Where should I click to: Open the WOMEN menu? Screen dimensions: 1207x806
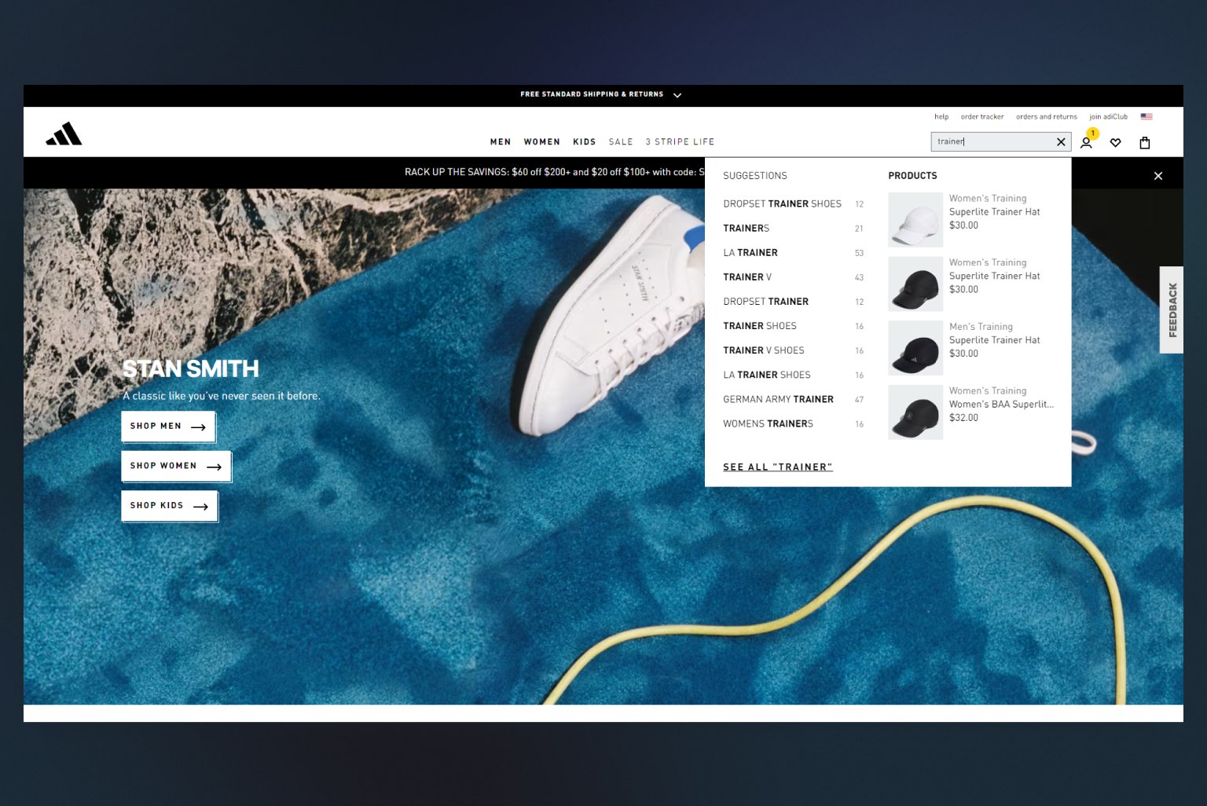pyautogui.click(x=542, y=142)
